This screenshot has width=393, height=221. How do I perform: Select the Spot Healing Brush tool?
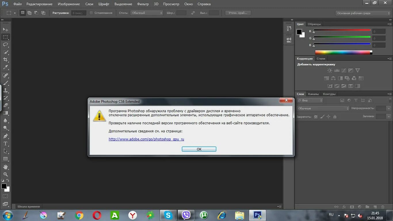tap(5, 75)
